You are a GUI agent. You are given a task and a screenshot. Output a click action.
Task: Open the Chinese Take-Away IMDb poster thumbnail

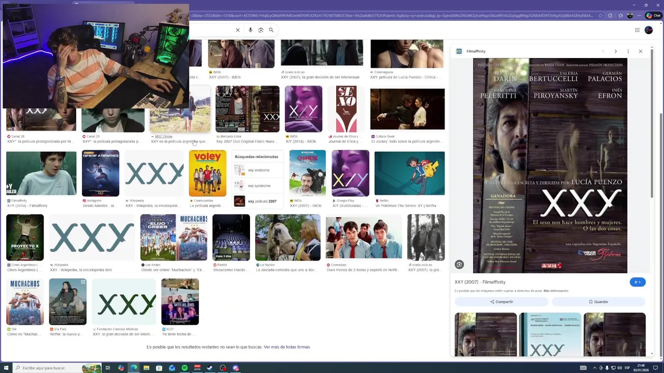(x=308, y=174)
